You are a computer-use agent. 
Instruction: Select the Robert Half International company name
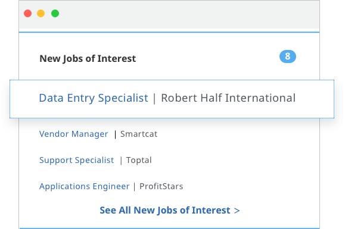tap(228, 98)
